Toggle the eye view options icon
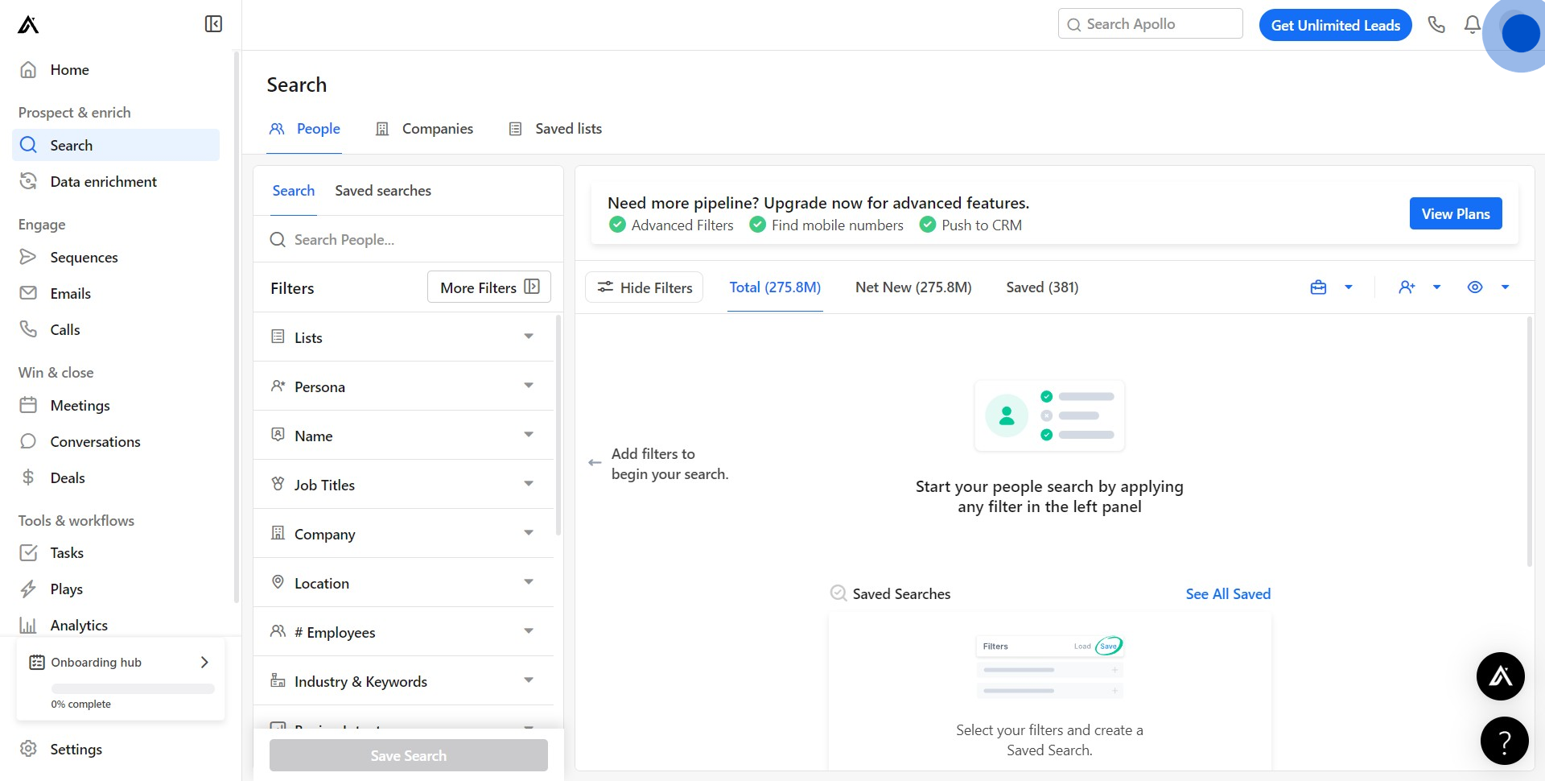Image resolution: width=1545 pixels, height=781 pixels. [x=1474, y=287]
